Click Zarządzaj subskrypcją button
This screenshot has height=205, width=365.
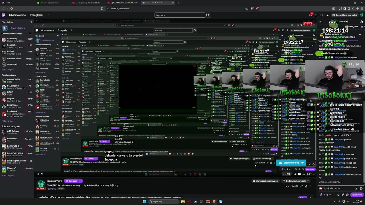pos(265,181)
